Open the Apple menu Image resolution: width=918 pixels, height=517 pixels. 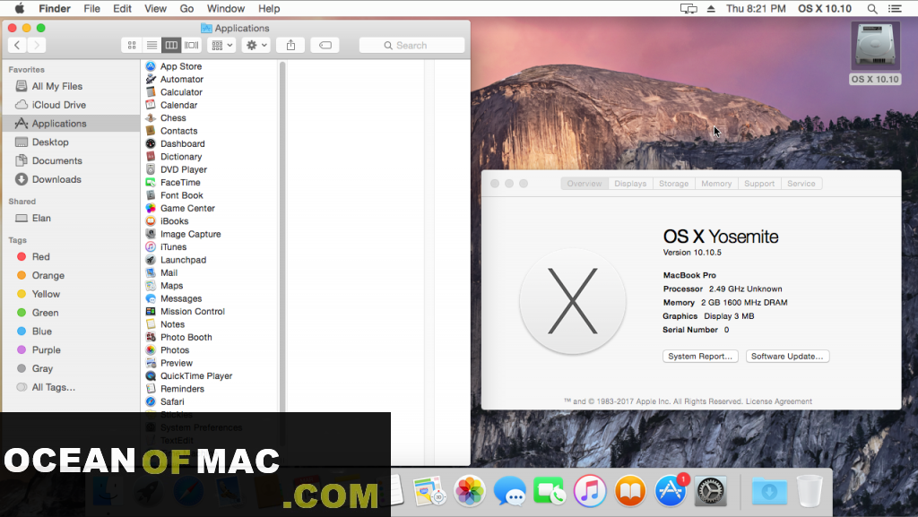point(20,8)
